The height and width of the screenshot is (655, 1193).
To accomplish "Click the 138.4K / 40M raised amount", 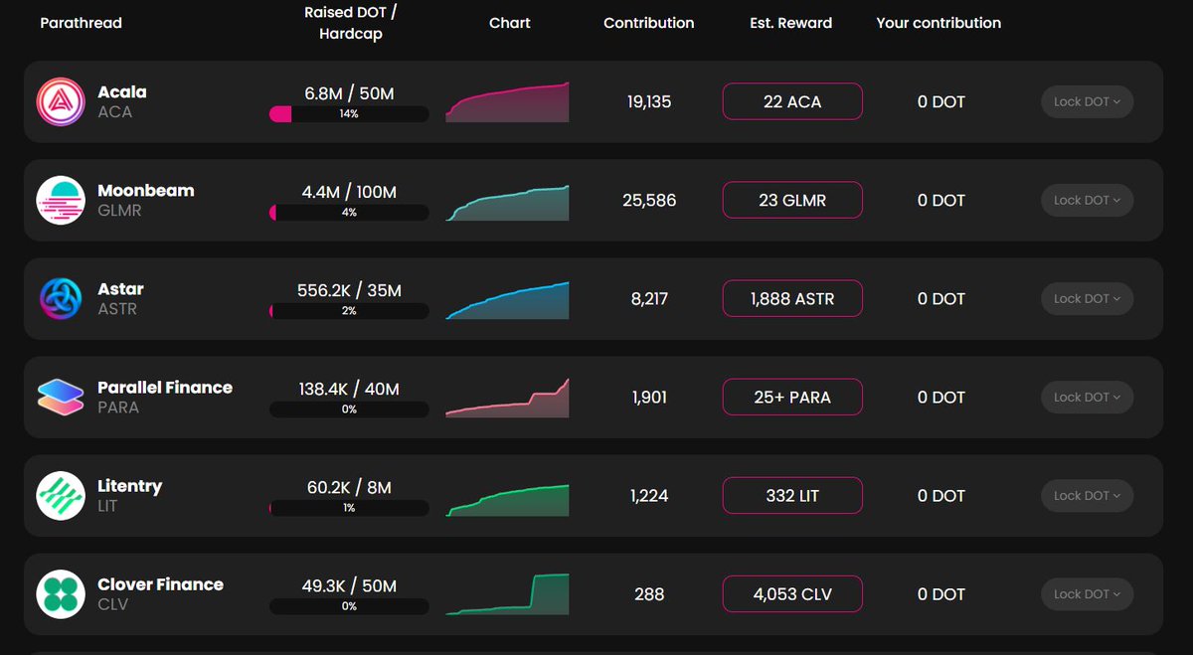I will tap(349, 389).
